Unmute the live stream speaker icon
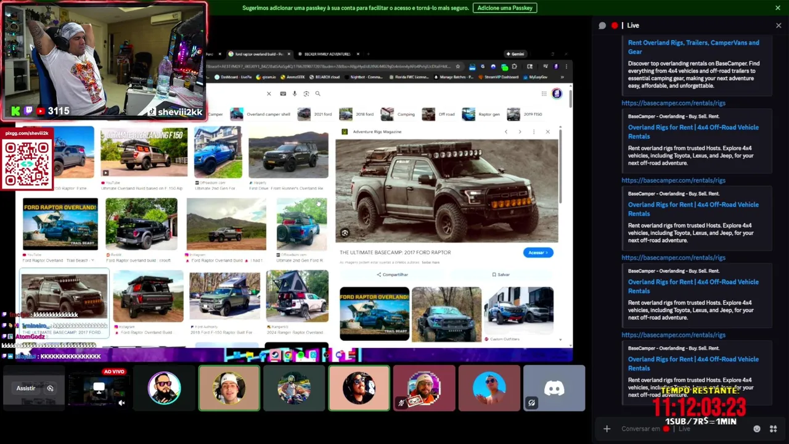789x444 pixels. (x=121, y=403)
